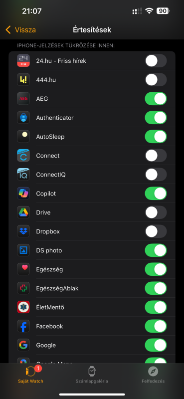The image size is (184, 399).
Task: Go back with the Vissza button
Action: pyautogui.click(x=20, y=30)
